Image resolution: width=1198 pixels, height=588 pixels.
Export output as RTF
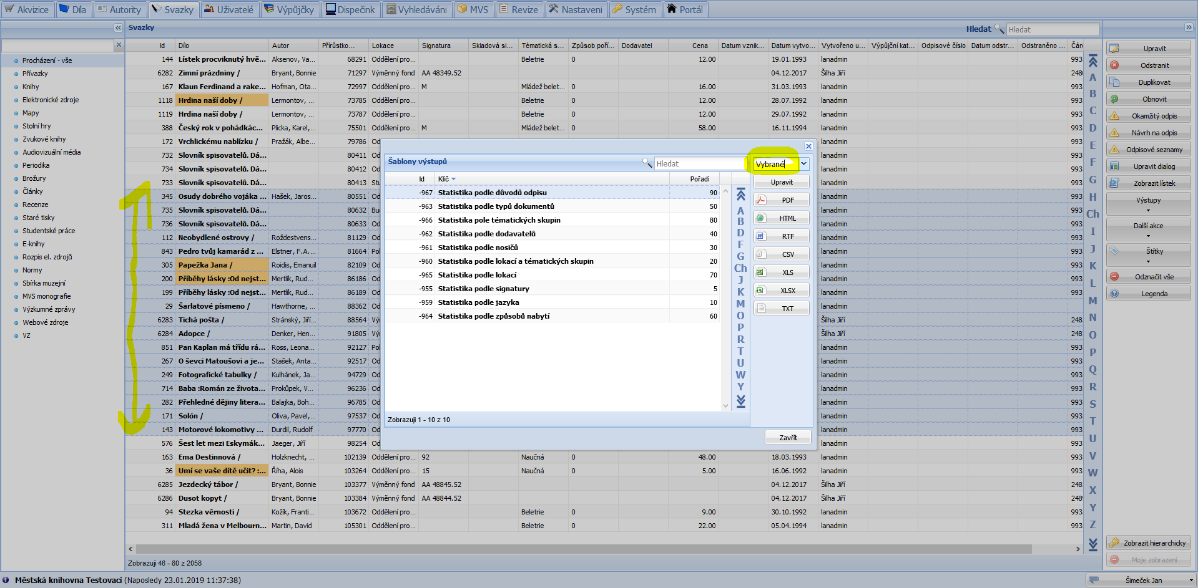(x=782, y=236)
